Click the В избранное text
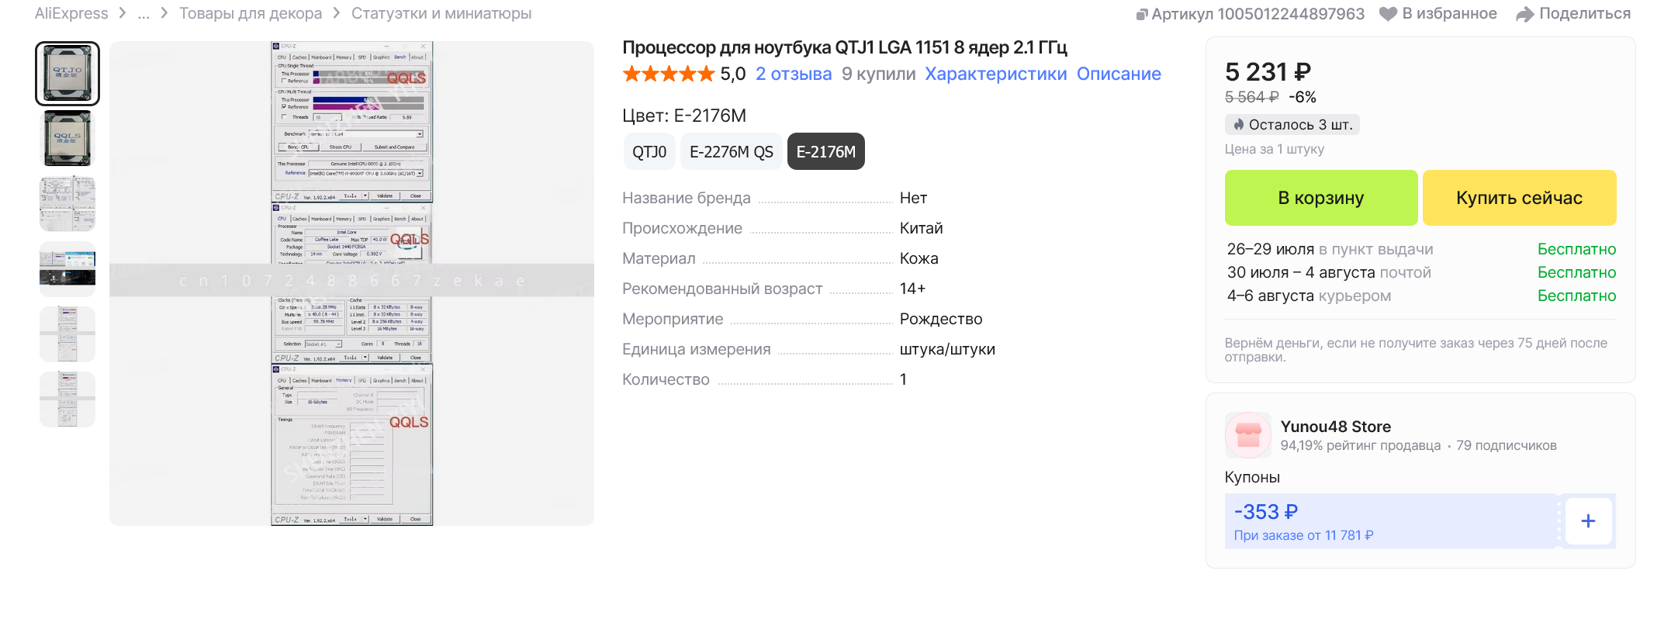This screenshot has height=626, width=1671. click(x=1449, y=13)
